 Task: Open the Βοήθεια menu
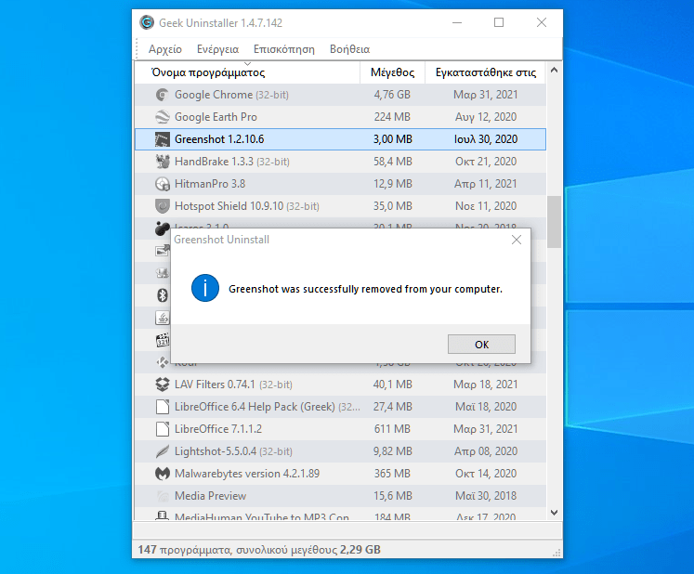click(x=349, y=49)
